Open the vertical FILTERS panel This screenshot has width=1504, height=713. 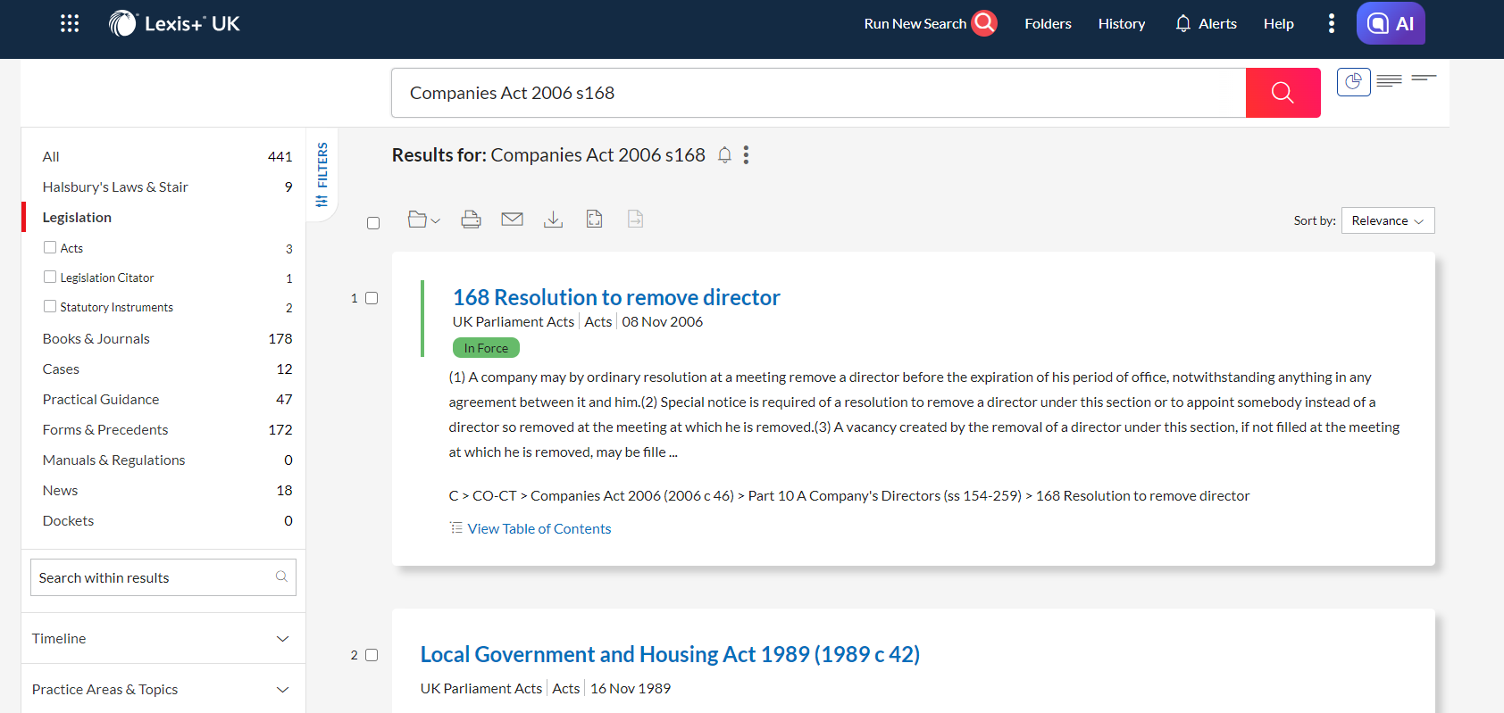click(322, 174)
